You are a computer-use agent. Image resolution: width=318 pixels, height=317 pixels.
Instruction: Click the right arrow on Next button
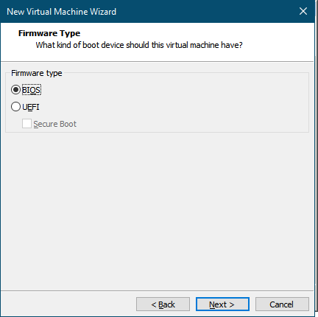[x=232, y=304]
